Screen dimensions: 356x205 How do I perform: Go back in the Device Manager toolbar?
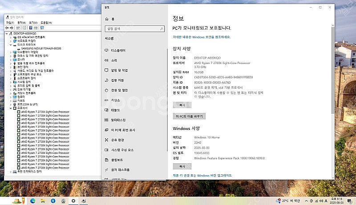tap(7, 28)
